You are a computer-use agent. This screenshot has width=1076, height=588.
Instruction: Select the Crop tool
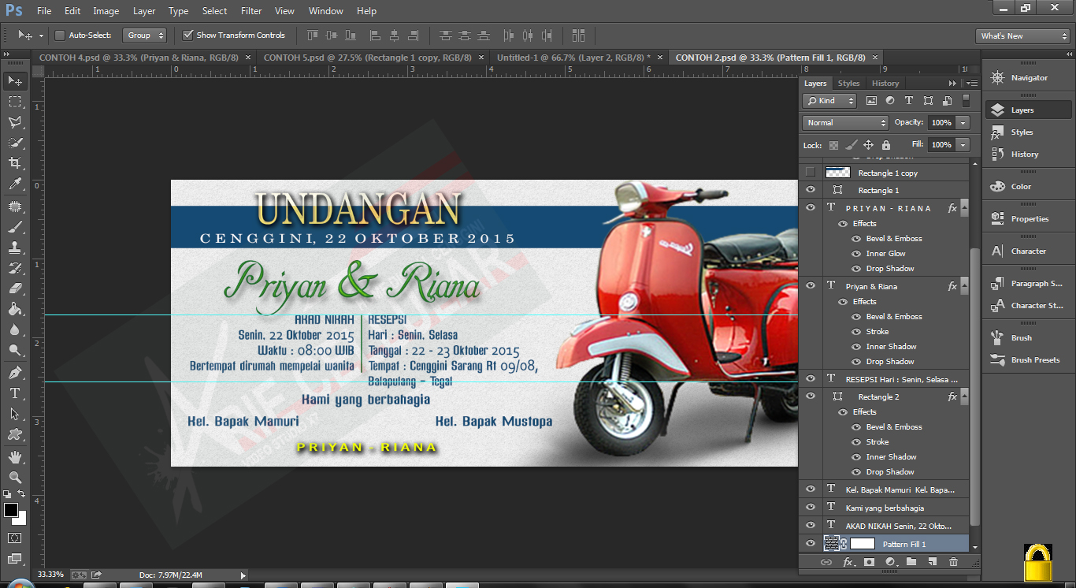point(15,163)
